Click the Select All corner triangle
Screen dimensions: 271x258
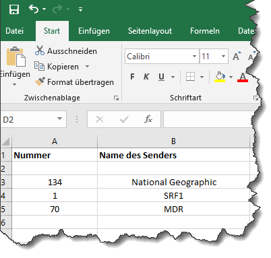pos(6,141)
